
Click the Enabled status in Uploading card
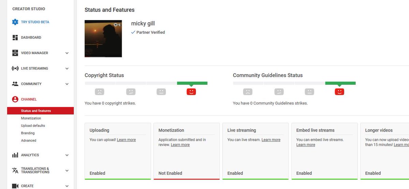click(97, 173)
